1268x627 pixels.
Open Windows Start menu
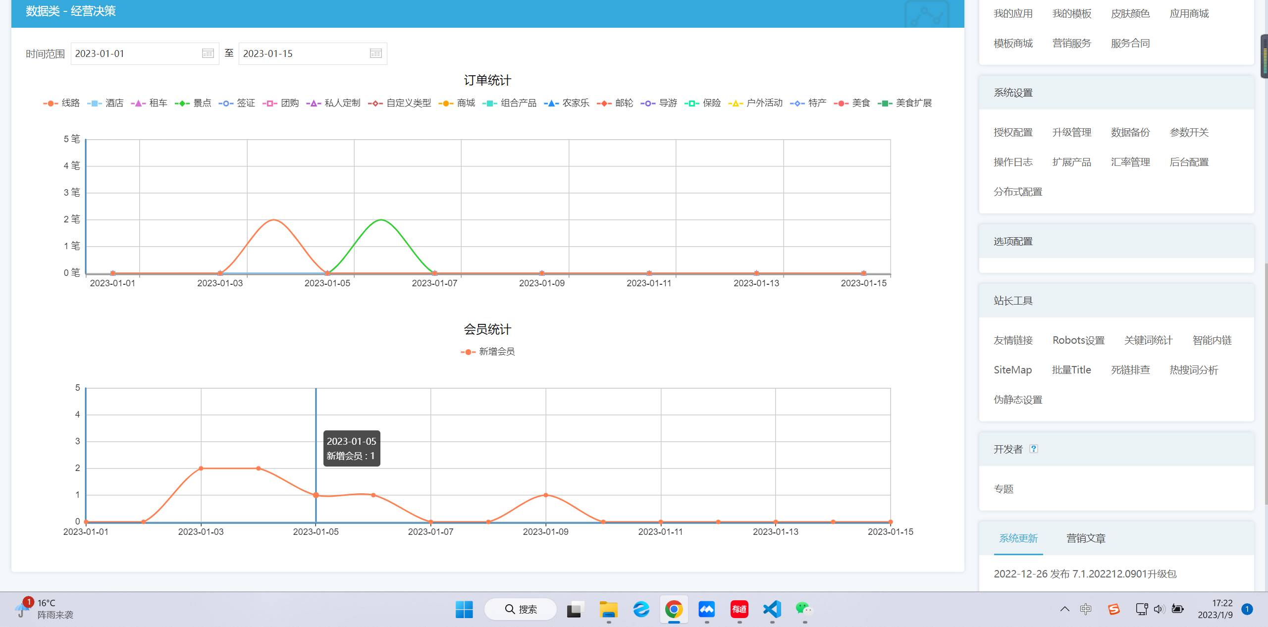(464, 609)
